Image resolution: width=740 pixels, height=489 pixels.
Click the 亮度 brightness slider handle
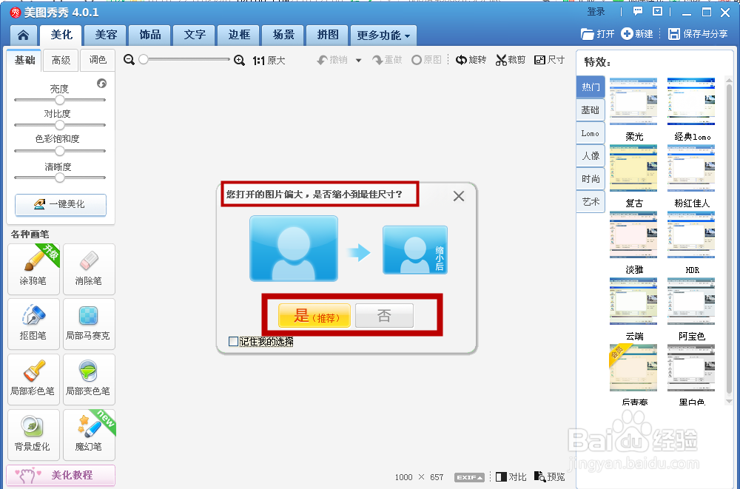(x=59, y=100)
